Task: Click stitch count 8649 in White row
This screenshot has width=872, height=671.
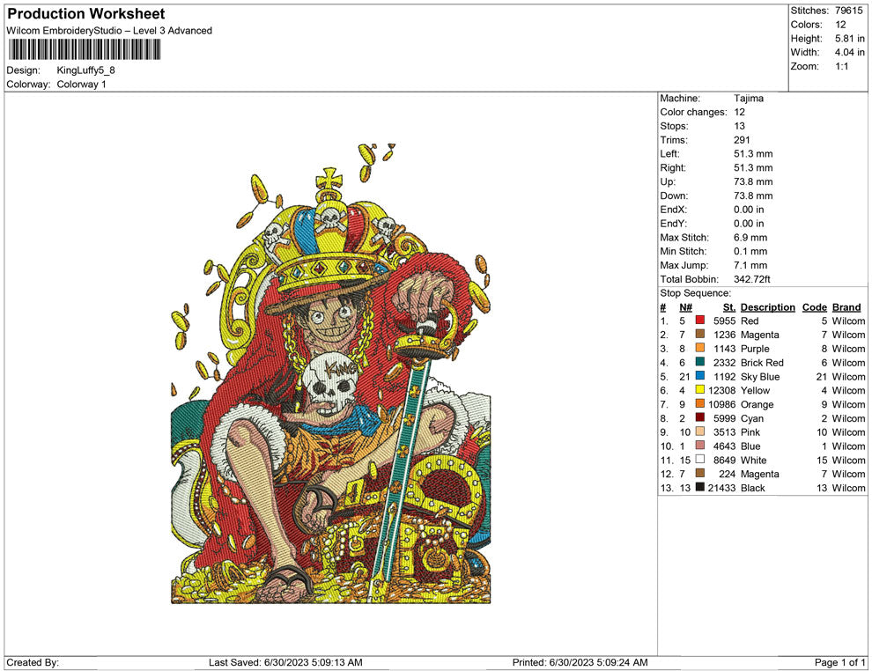Action: [725, 460]
